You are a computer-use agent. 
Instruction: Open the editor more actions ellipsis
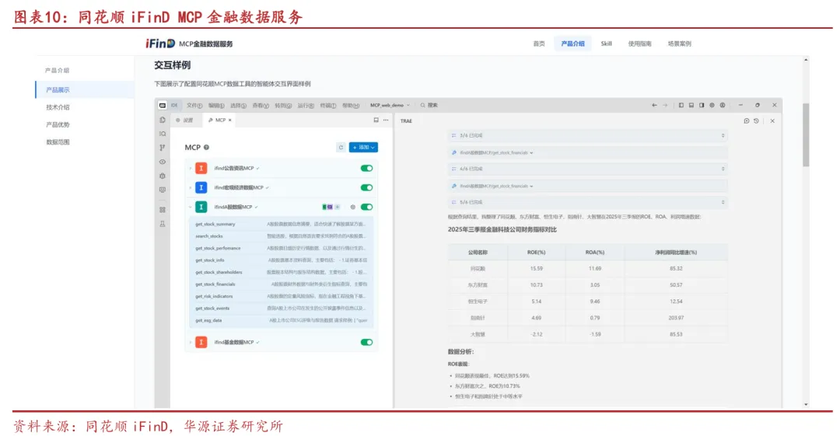point(386,120)
